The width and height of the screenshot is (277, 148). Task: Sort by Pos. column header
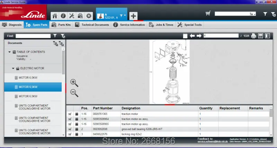pos(84,108)
